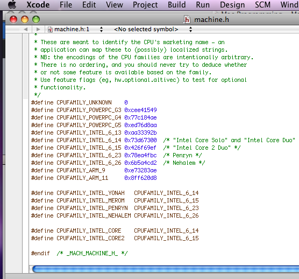
Task: Click the code line defining CPUFAMILY_ARM_11
Action: (94, 178)
